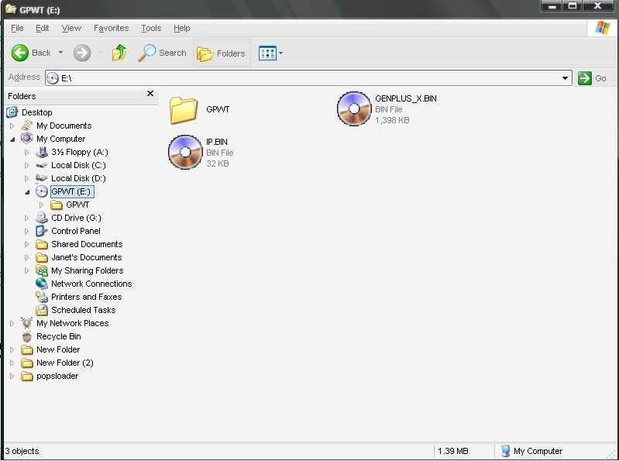
Task: Select New Folder (2) in tree
Action: [65, 363]
